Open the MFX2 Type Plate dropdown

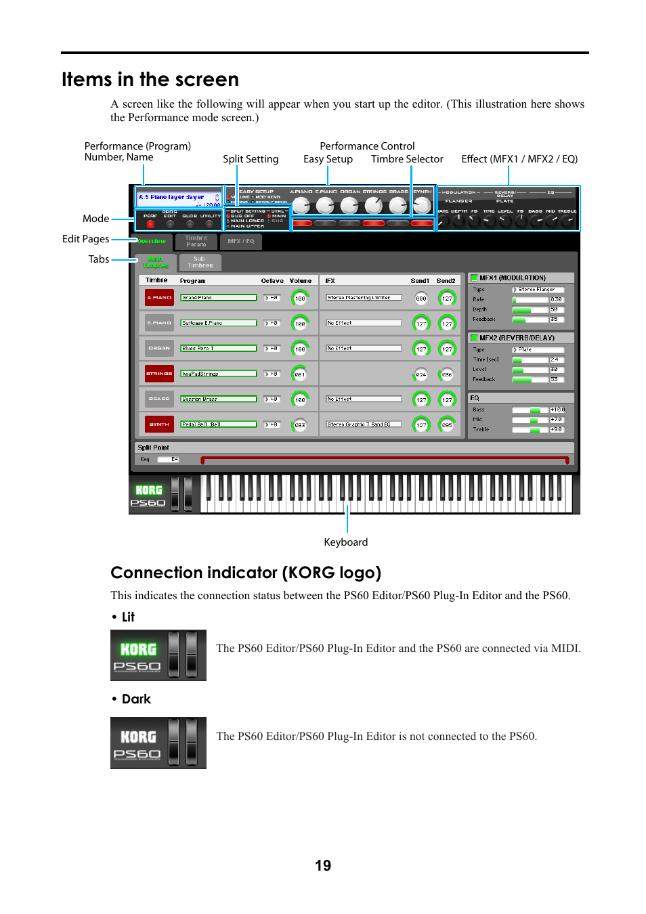(x=538, y=350)
